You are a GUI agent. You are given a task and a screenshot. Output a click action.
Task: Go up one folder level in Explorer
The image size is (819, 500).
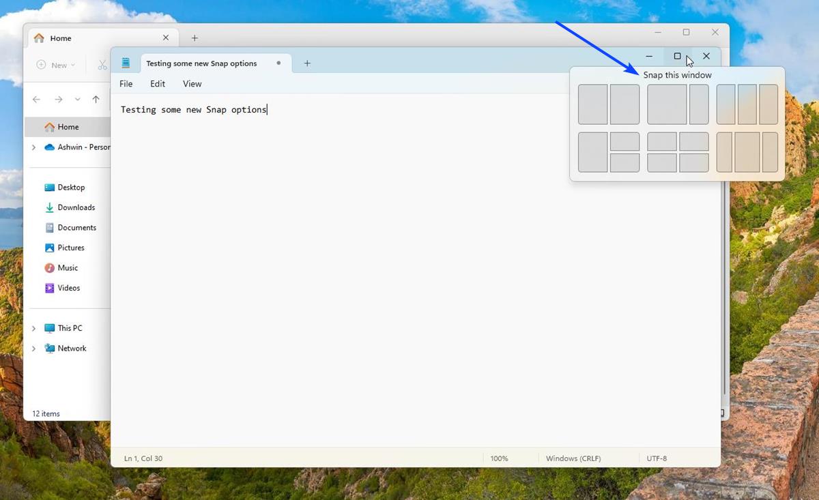[96, 100]
